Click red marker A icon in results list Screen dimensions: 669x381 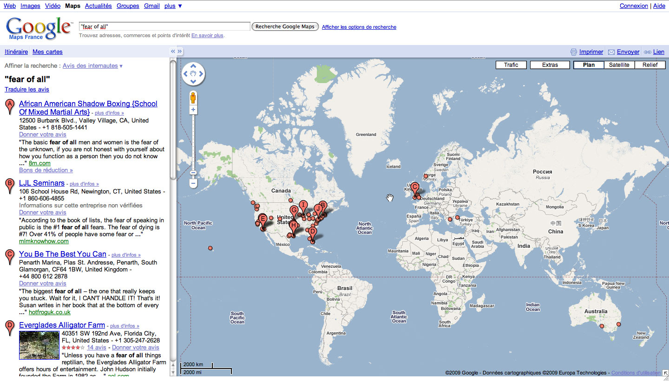(x=9, y=107)
